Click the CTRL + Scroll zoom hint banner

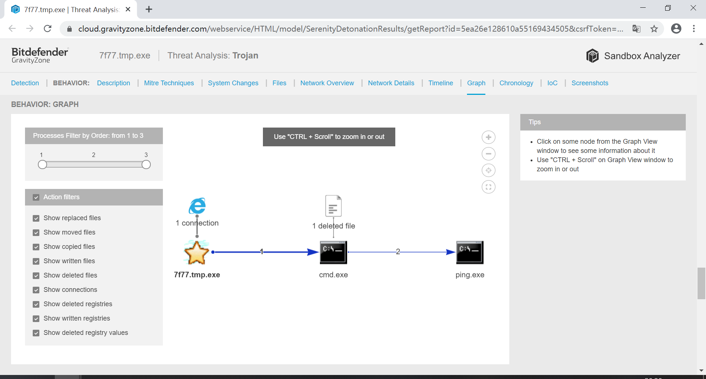[x=329, y=137]
